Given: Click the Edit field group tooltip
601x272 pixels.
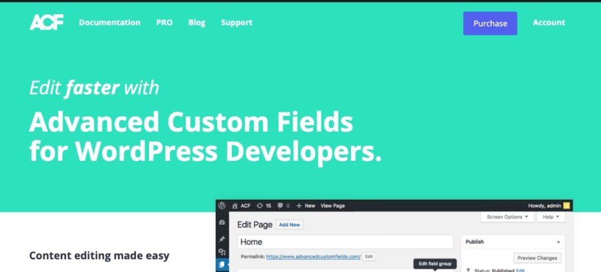Looking at the screenshot, I should [x=435, y=264].
